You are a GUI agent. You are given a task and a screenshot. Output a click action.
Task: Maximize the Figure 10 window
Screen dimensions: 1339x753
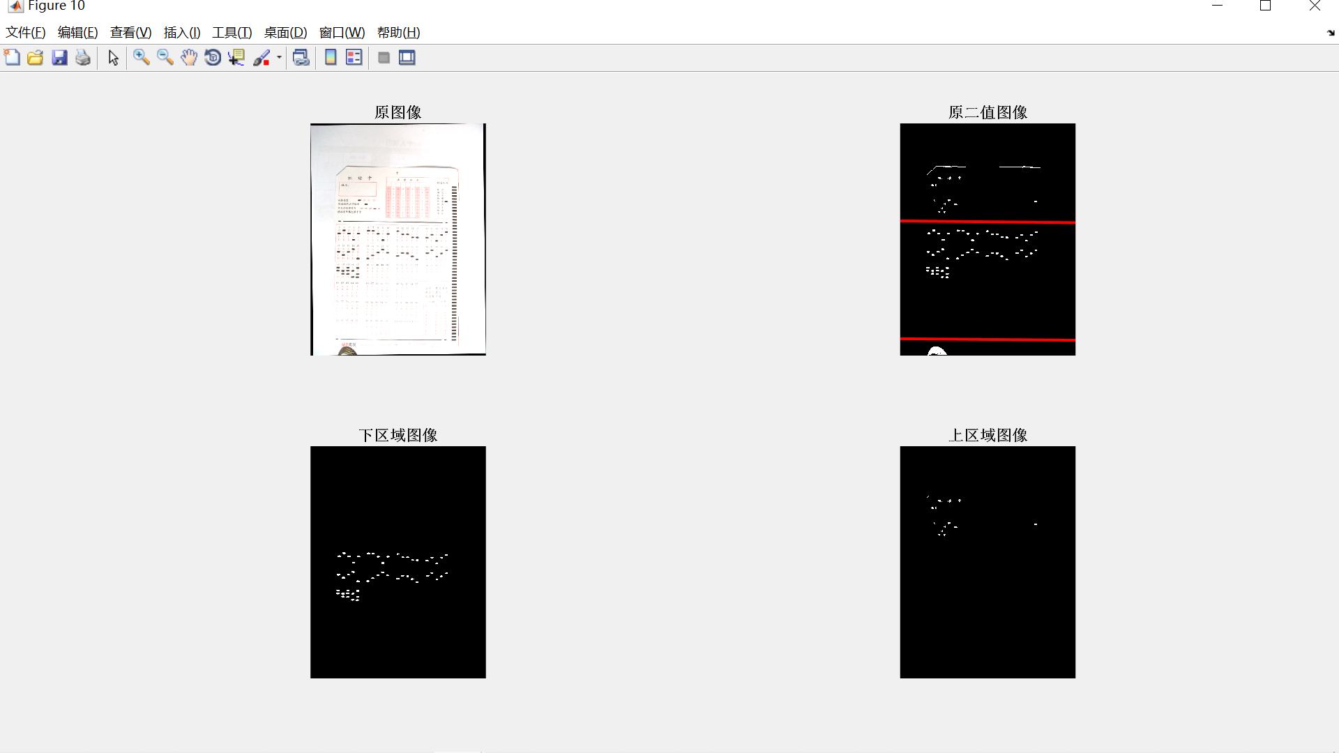point(1266,6)
